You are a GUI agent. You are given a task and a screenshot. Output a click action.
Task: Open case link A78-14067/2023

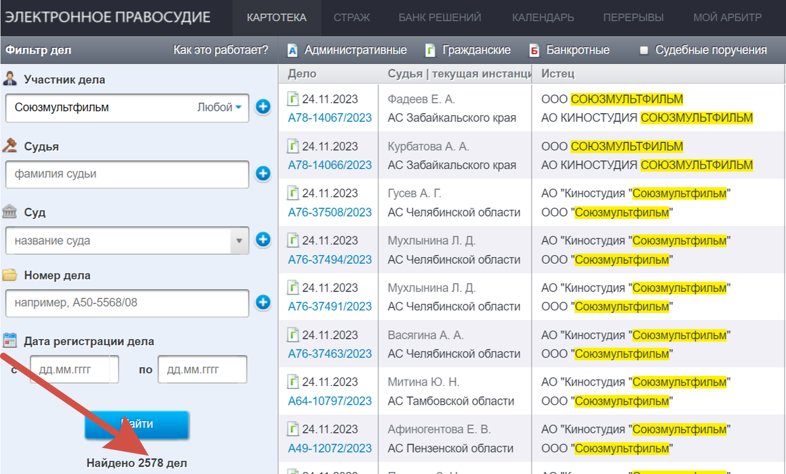click(329, 118)
